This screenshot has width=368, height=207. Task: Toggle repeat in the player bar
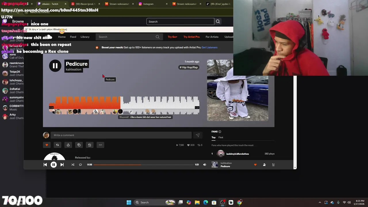point(80,165)
